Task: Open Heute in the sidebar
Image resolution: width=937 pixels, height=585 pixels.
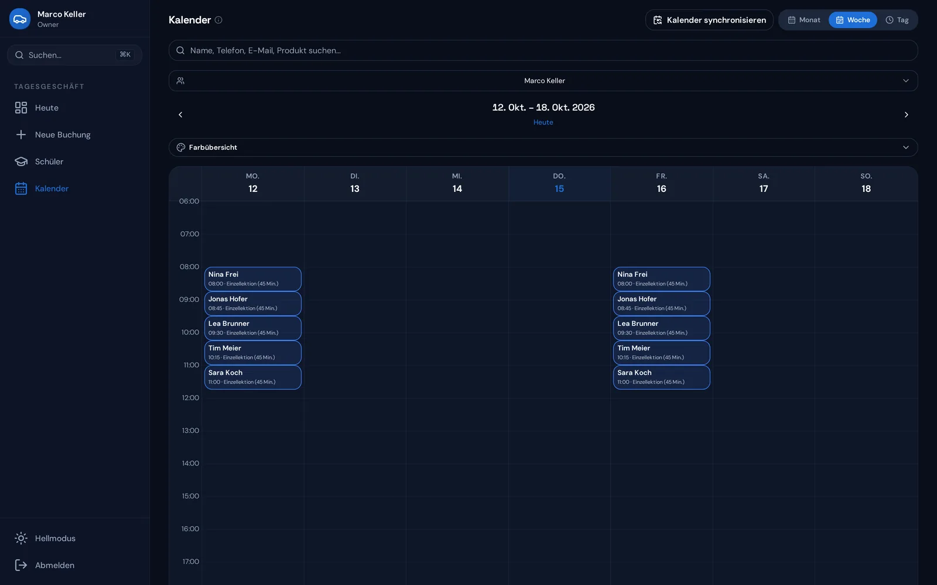Action: pyautogui.click(x=74, y=108)
